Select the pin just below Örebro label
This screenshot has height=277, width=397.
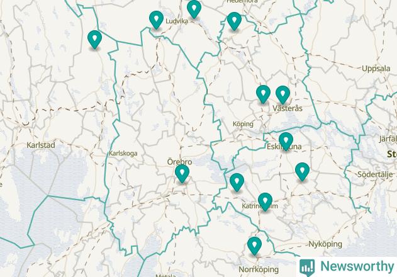pos(182,174)
